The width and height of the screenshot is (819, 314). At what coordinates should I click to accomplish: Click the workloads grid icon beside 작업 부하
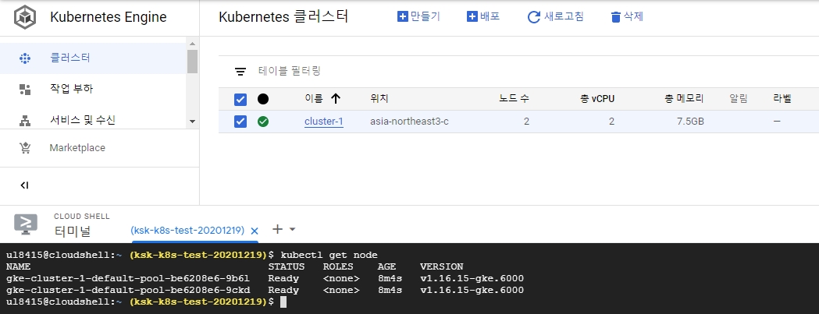click(x=24, y=89)
